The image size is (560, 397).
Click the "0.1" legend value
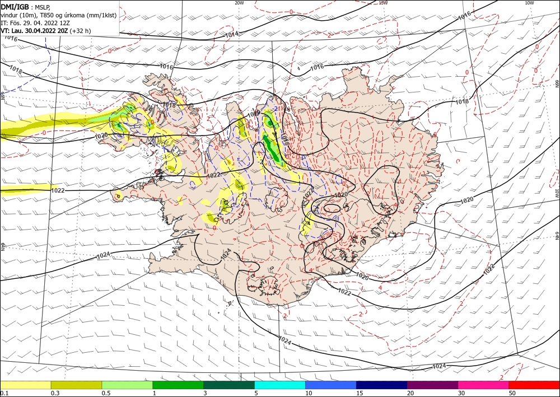[3, 393]
